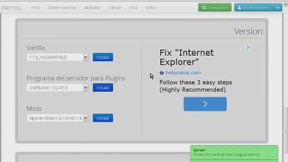Install the selected Vanilla version
Image resolution: width=288 pixels, height=162 pixels.
(x=103, y=57)
